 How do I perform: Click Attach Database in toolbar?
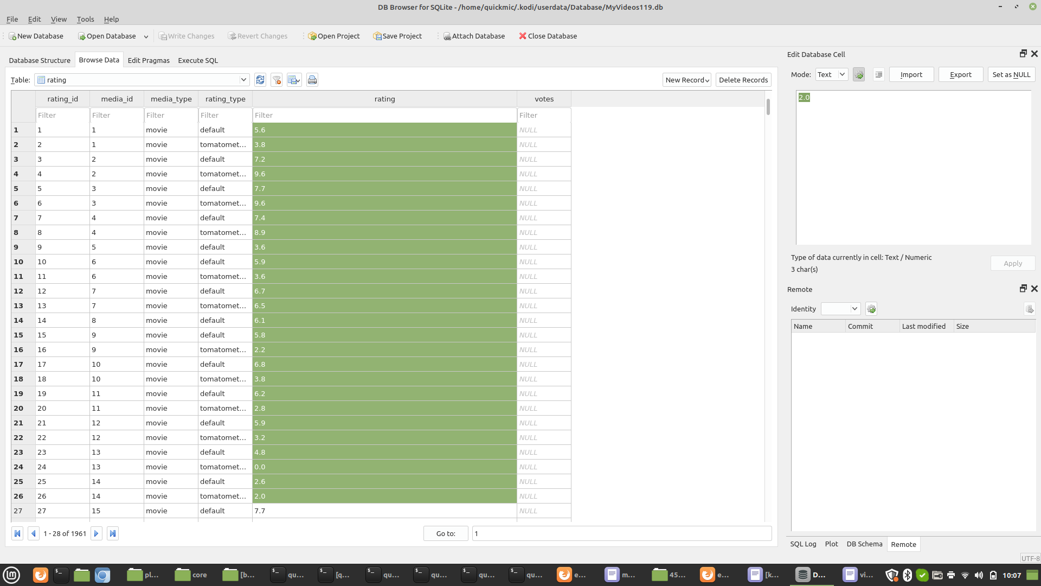tap(474, 36)
